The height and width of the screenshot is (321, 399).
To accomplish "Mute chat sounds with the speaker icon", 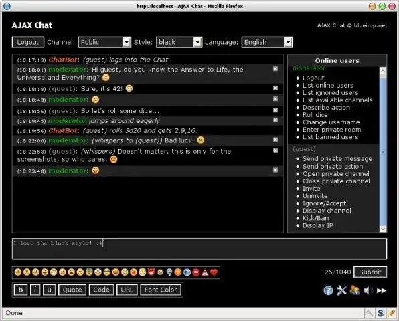I will (x=368, y=290).
